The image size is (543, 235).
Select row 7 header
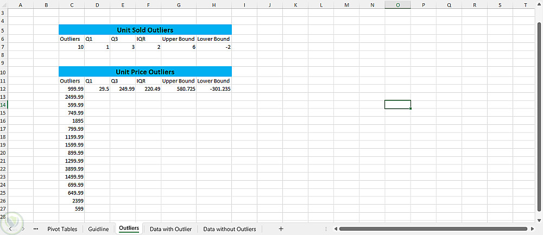[3, 47]
